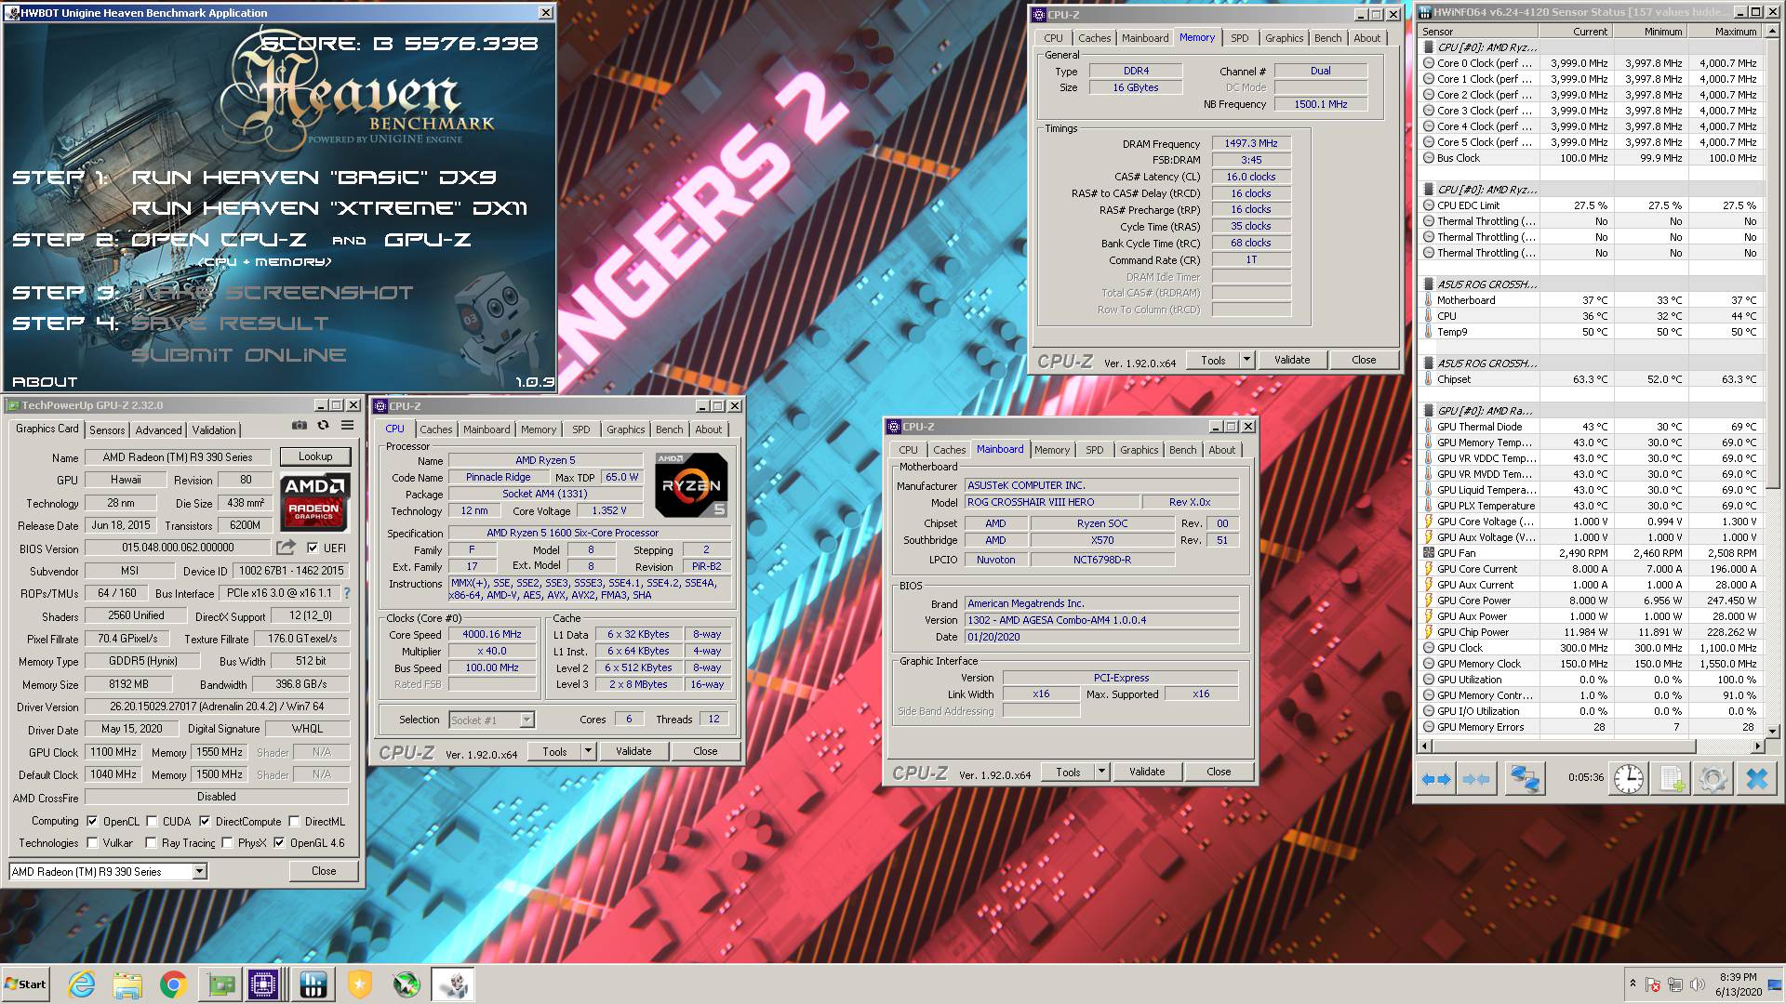Image resolution: width=1786 pixels, height=1004 pixels.
Task: Select Core 0 Clock row in HWiNFO
Action: click(1591, 63)
